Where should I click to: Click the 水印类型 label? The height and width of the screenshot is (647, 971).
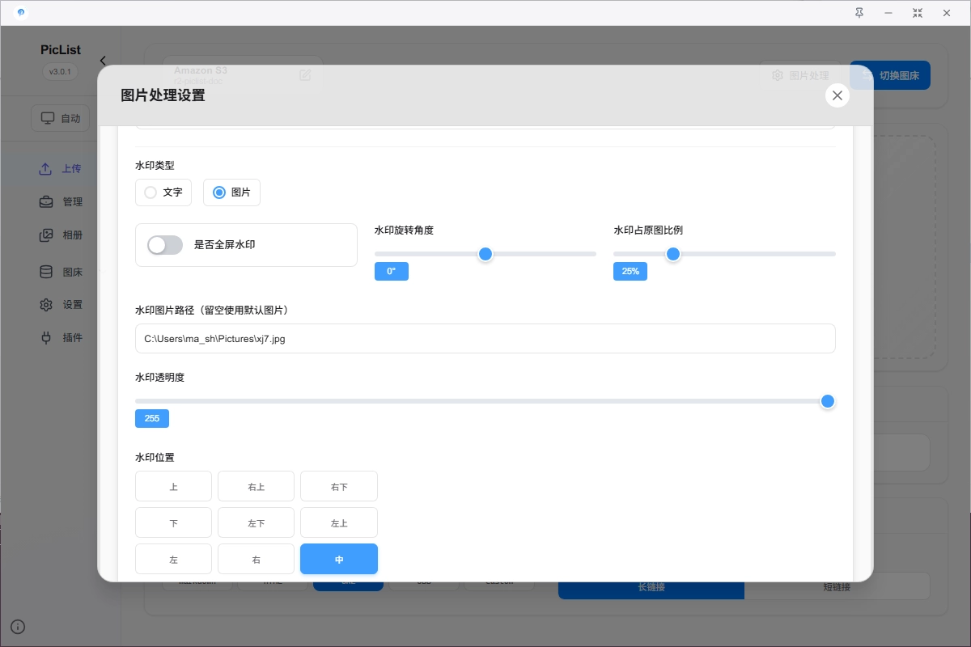click(155, 166)
